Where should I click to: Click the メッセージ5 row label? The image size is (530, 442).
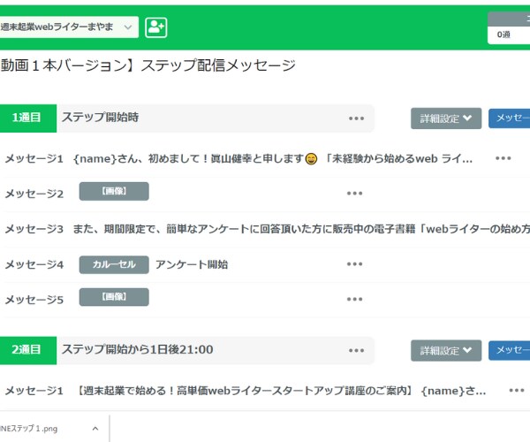(x=34, y=300)
